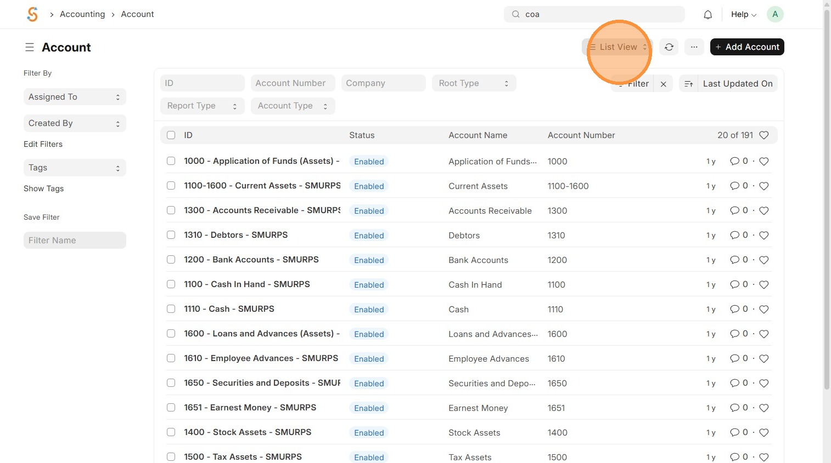
Task: Select all rows with header checkbox
Action: pyautogui.click(x=171, y=135)
